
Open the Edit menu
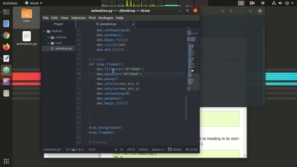(x=54, y=18)
